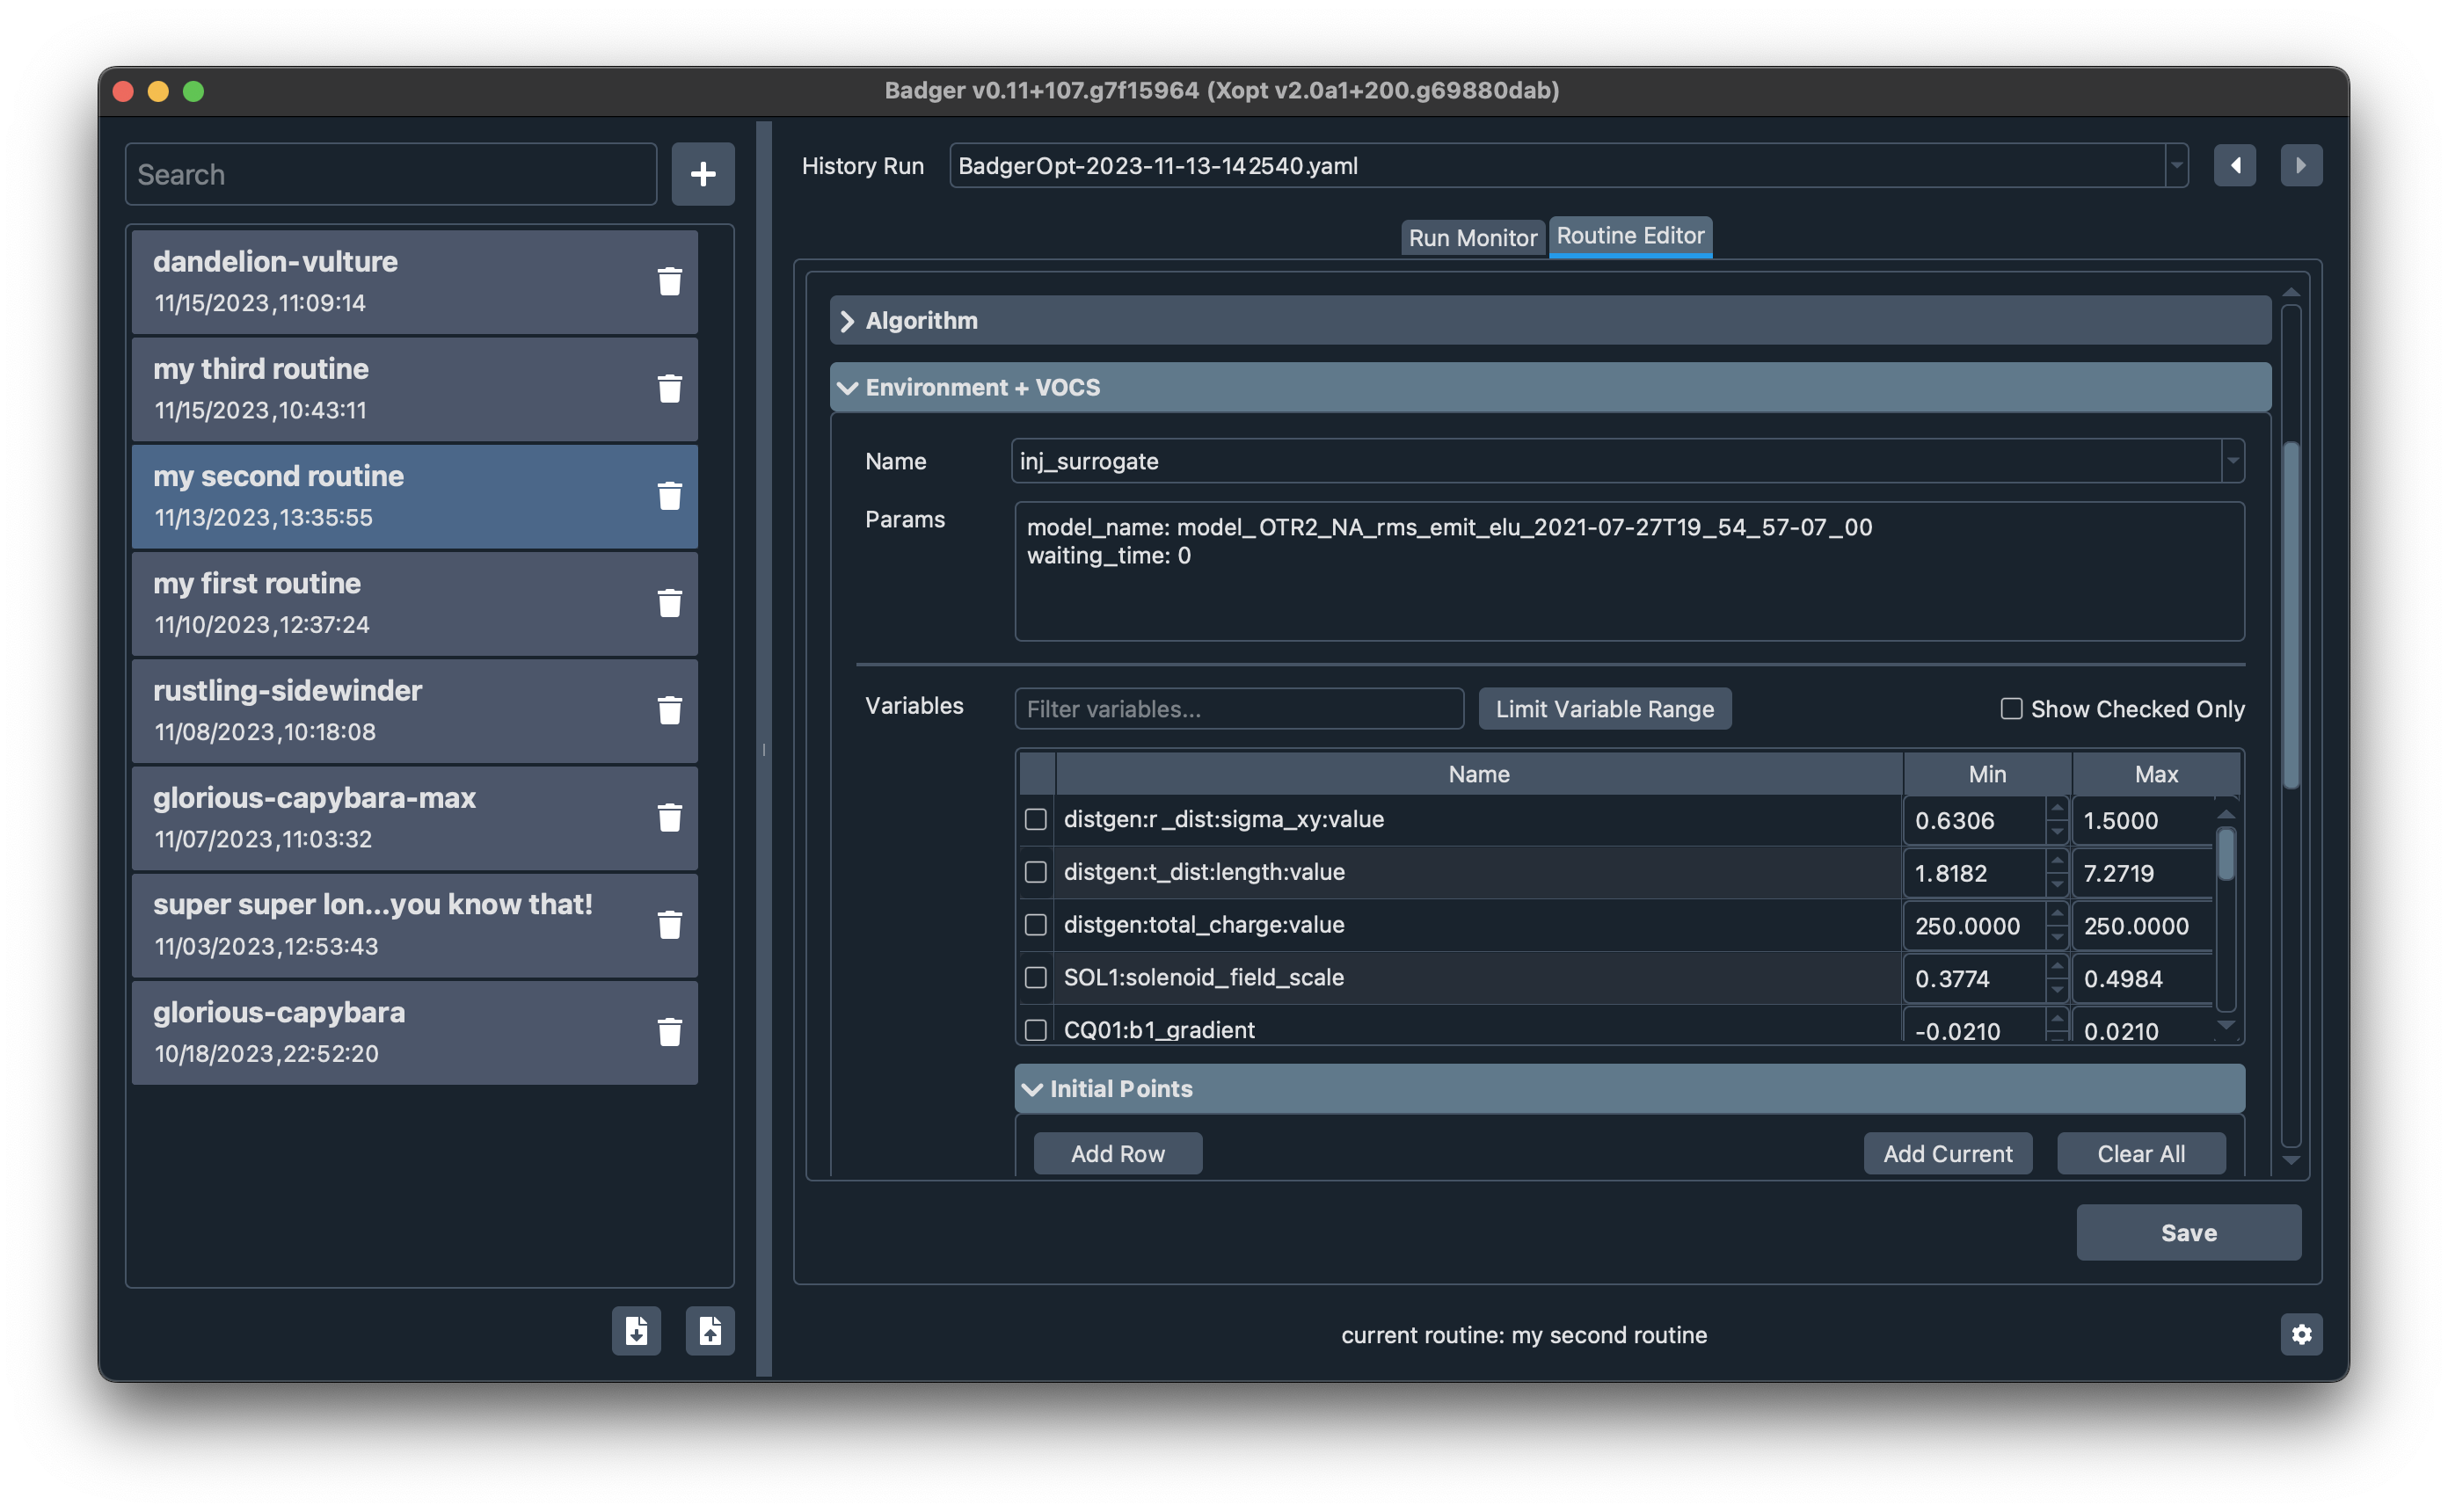This screenshot has height=1512, width=2448.
Task: Click the vertical panel splitter handle
Action: 764,749
